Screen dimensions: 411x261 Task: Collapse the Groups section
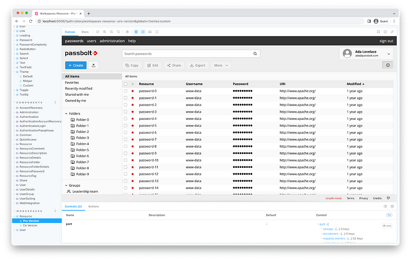66,185
